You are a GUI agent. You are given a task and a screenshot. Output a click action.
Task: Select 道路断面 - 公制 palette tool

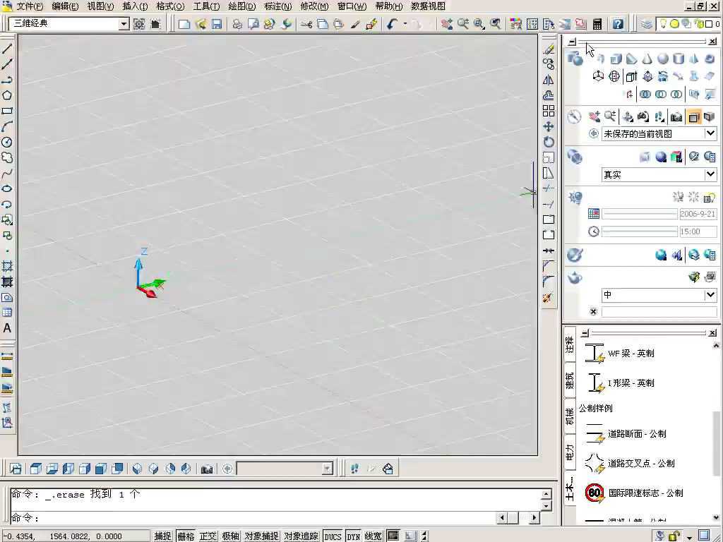click(626, 434)
